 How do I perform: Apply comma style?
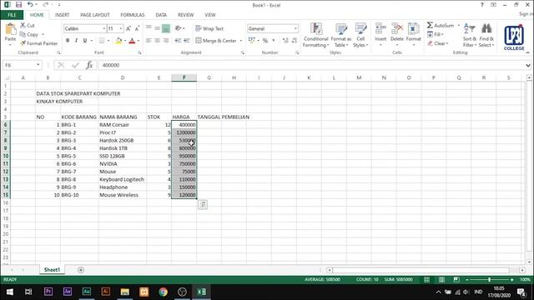274,41
